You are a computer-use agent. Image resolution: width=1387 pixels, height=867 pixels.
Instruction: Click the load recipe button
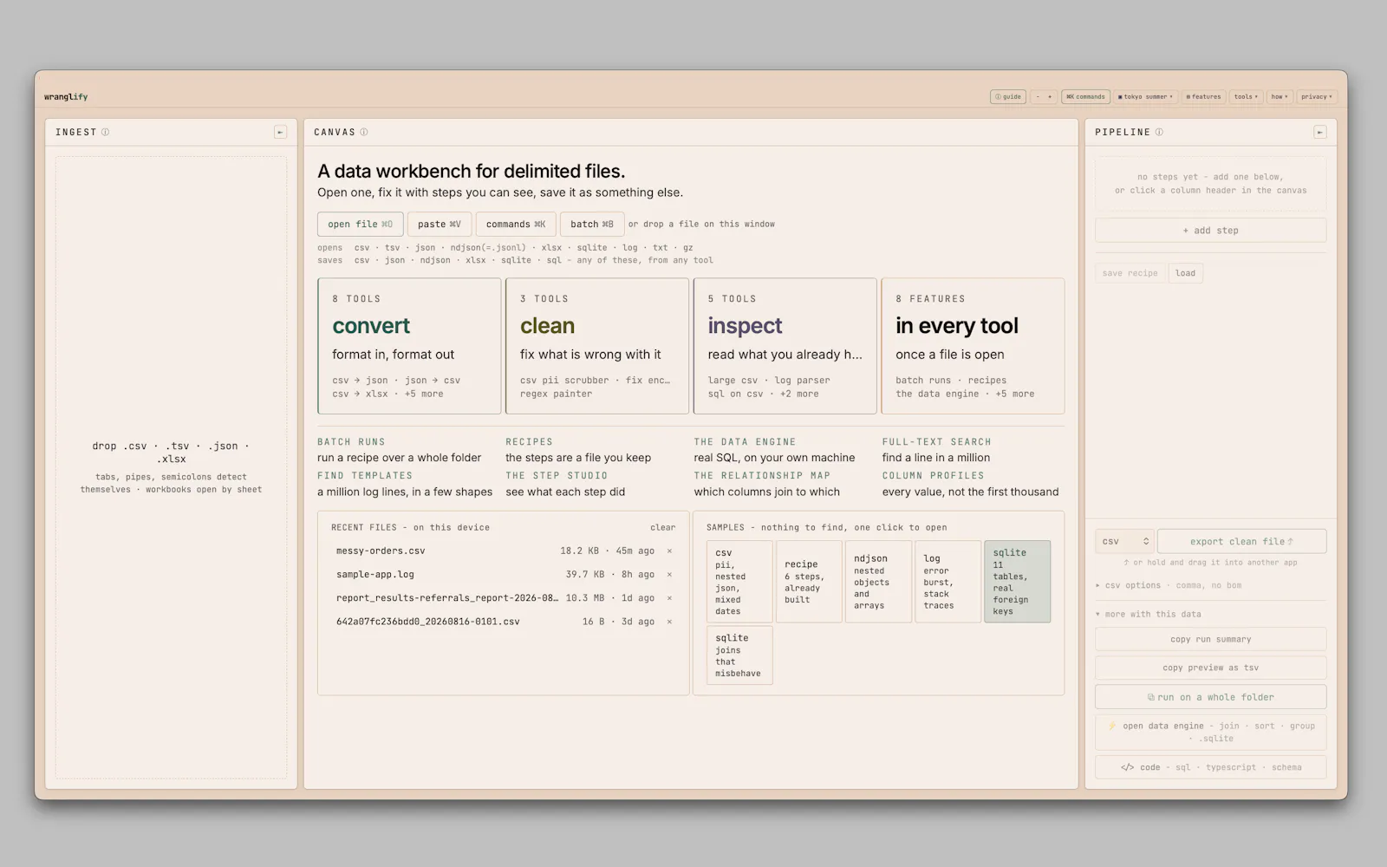pos(1185,273)
